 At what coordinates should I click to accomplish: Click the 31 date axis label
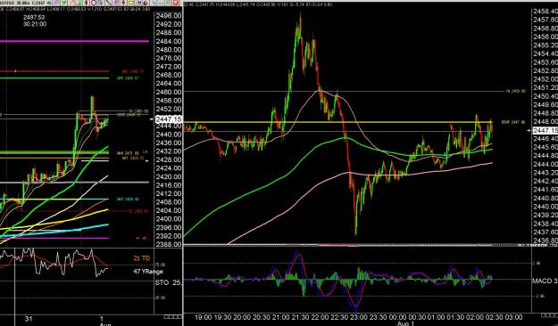coord(29,319)
